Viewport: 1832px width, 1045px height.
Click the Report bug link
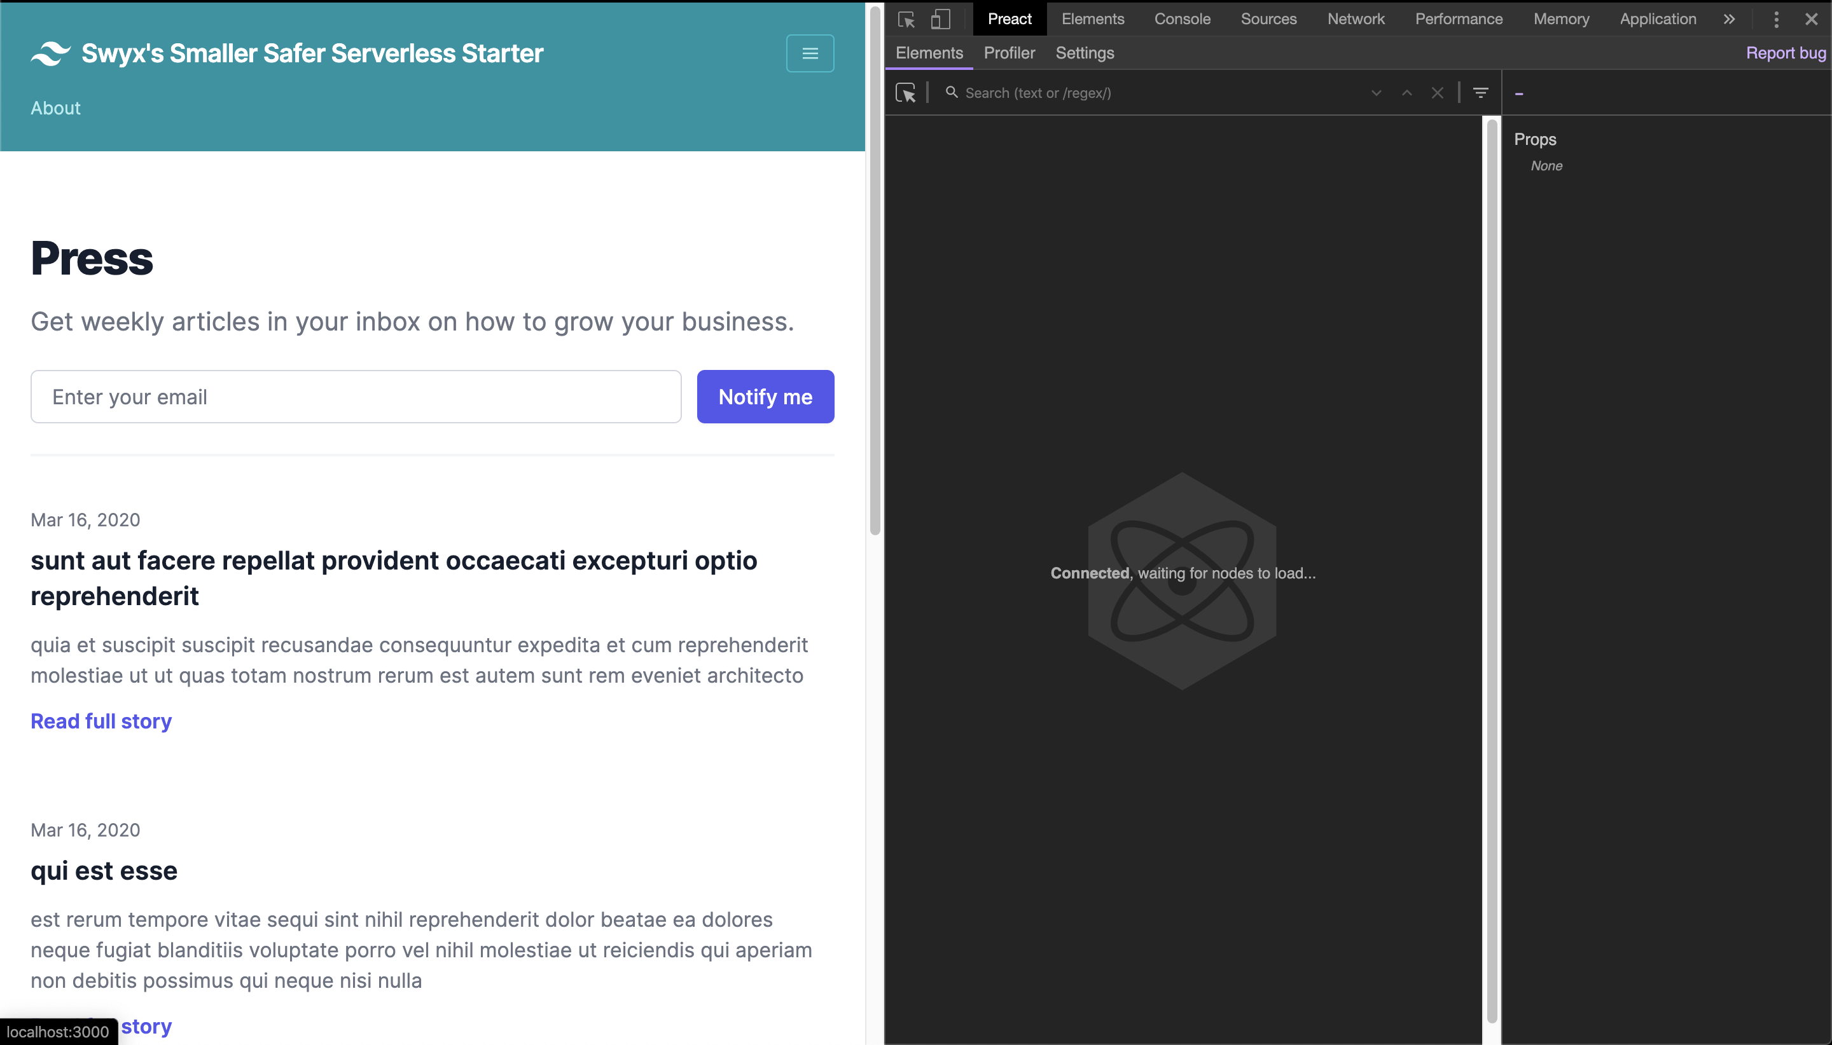[x=1786, y=52]
